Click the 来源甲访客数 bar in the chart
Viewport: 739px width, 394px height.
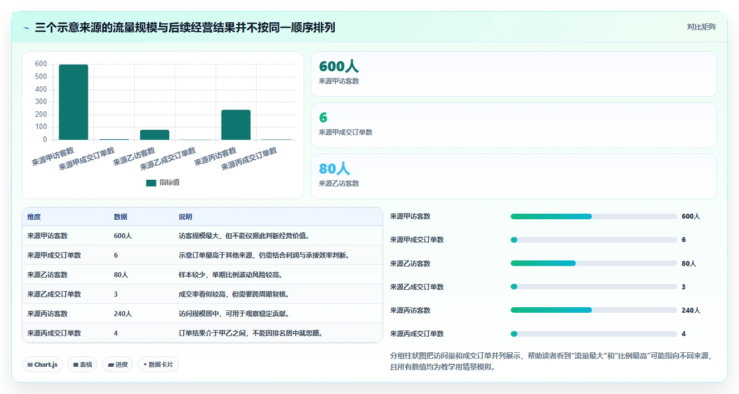[x=74, y=102]
